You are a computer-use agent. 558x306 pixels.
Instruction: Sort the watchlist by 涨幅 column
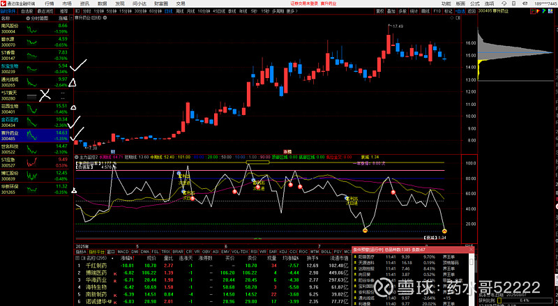(x=63, y=18)
